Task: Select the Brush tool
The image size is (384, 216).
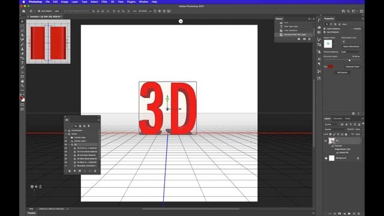Action: click(22, 44)
